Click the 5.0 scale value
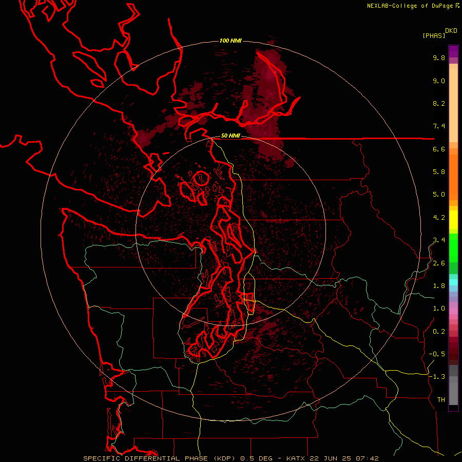This screenshot has width=462, height=462. pyautogui.click(x=439, y=195)
